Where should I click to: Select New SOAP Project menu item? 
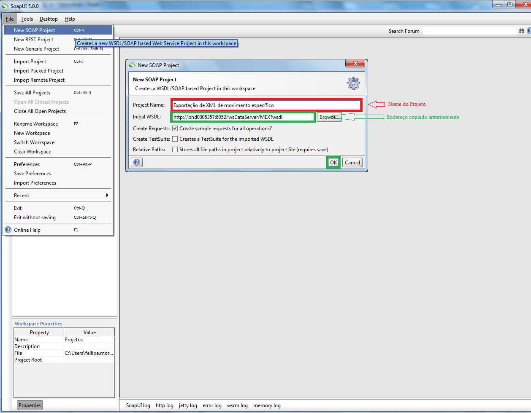coord(58,30)
